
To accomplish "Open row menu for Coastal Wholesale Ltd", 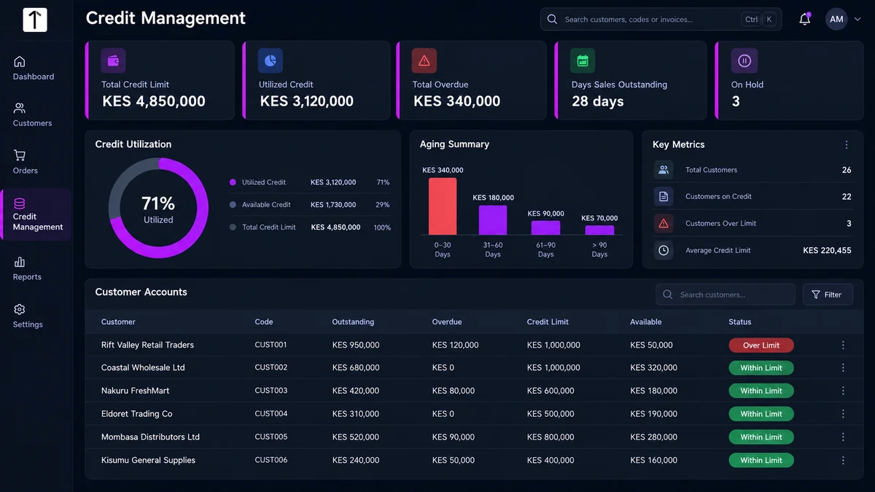I will [843, 368].
